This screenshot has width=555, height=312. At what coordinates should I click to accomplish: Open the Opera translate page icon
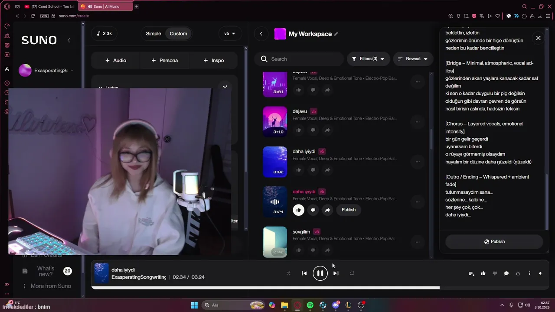[482, 16]
